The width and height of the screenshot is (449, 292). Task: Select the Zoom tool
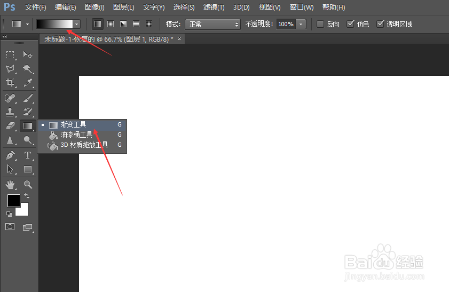[x=28, y=185]
